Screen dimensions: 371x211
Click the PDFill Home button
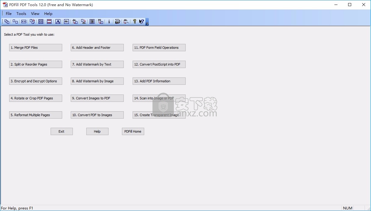(x=133, y=131)
